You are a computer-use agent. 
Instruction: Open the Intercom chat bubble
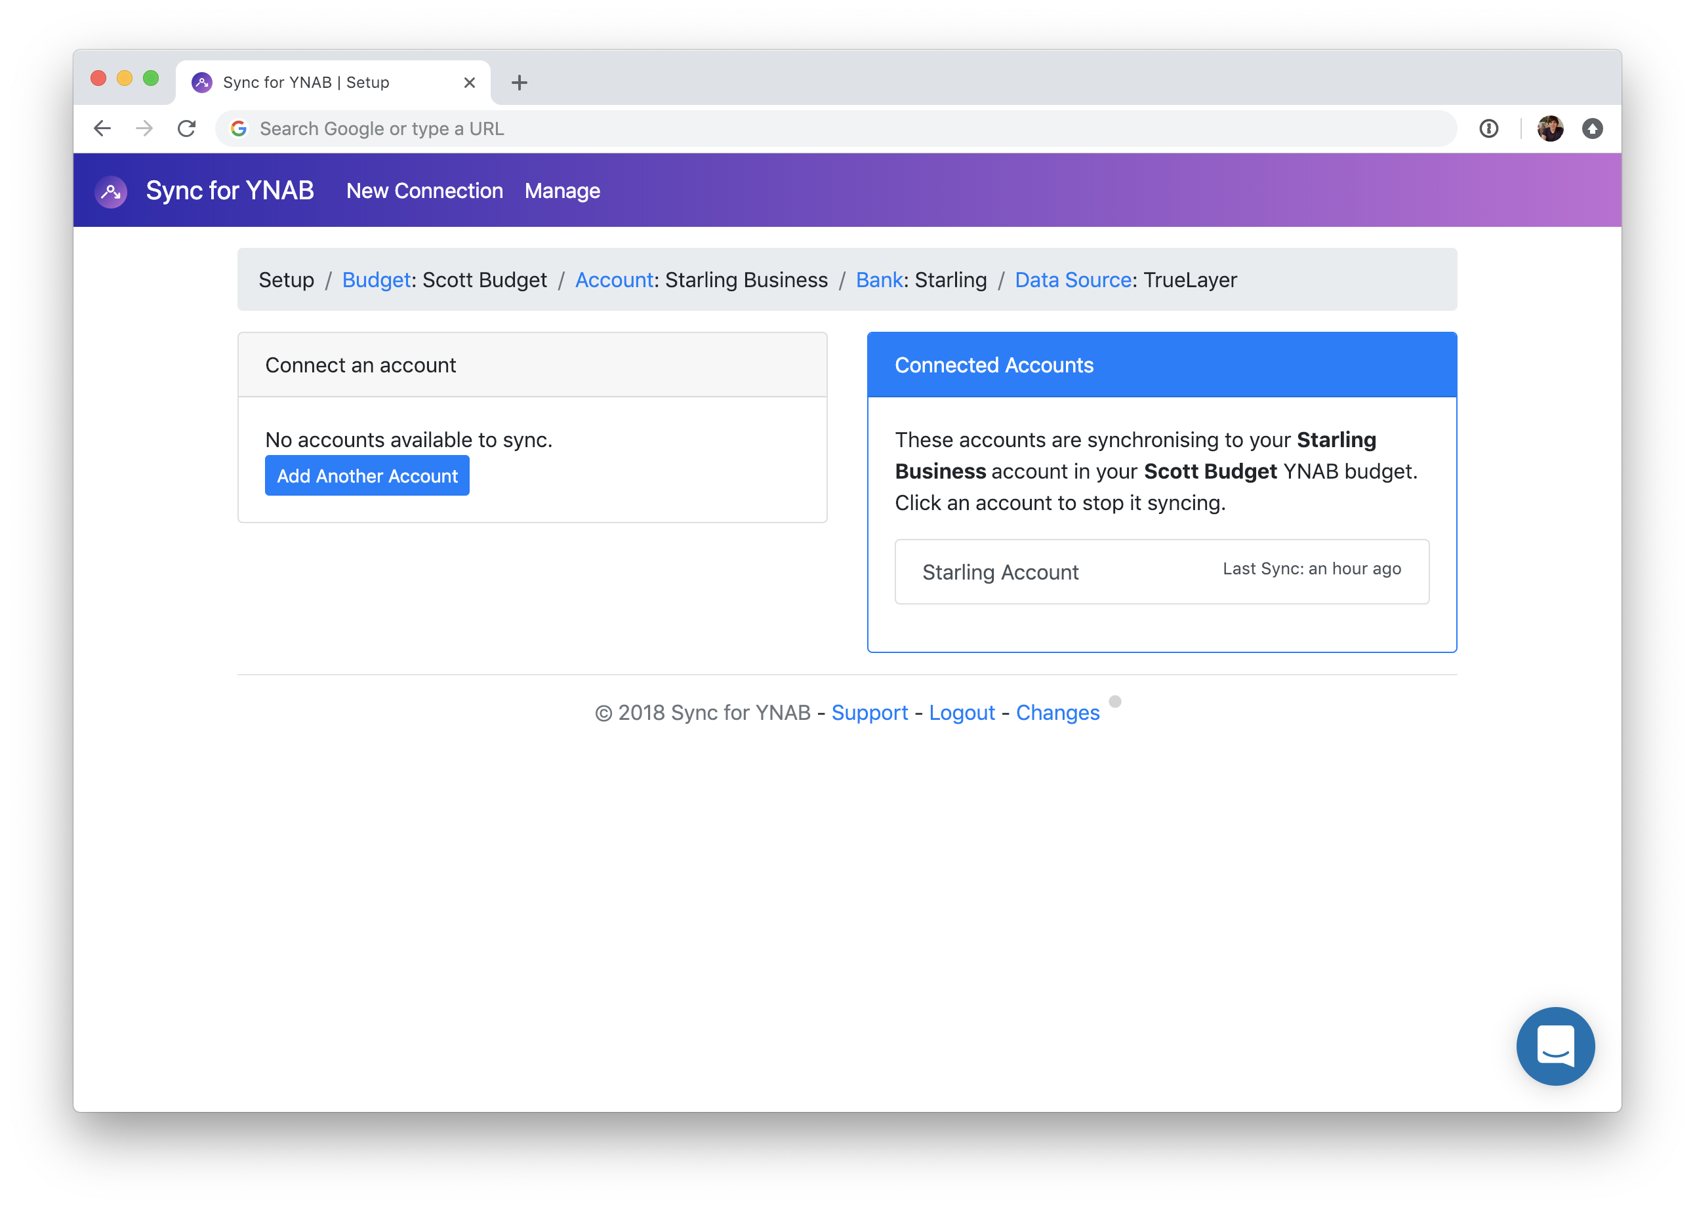coord(1555,1045)
